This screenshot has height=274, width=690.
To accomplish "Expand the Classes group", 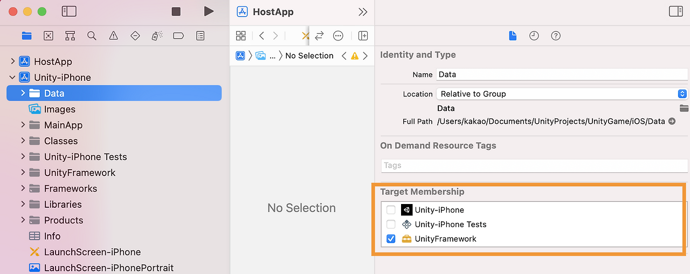I will point(23,140).
